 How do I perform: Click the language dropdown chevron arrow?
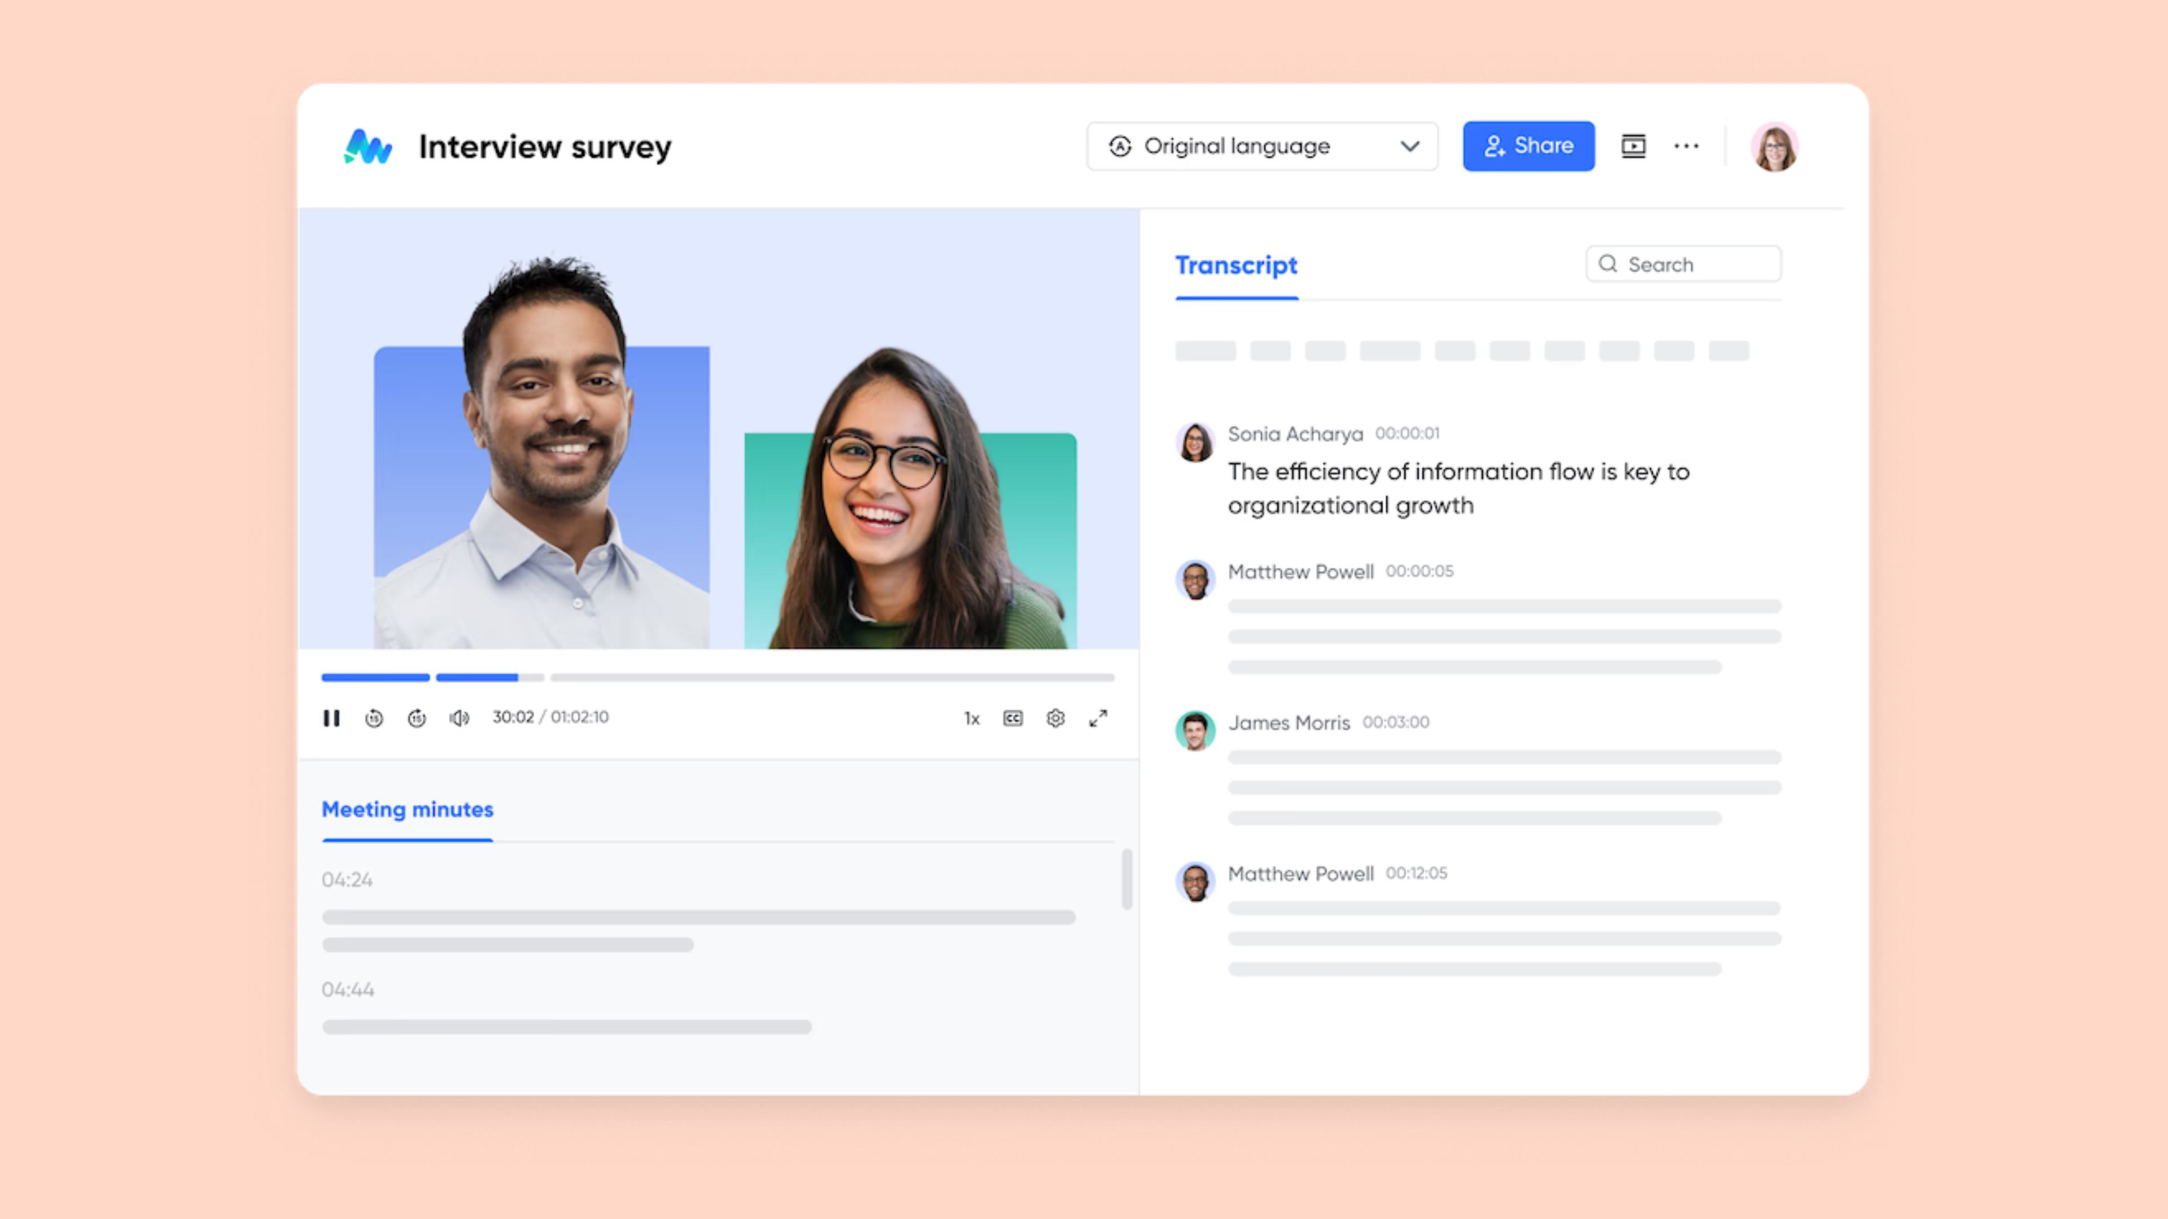click(x=1410, y=146)
